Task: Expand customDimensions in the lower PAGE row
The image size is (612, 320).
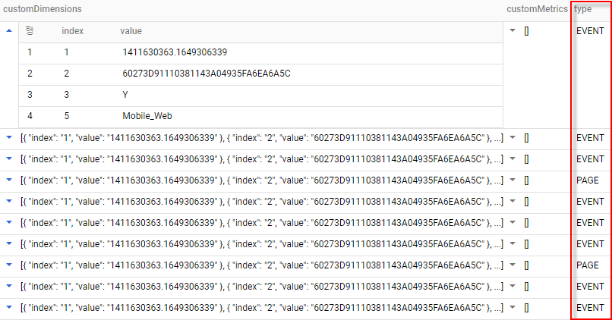Action: tap(9, 265)
